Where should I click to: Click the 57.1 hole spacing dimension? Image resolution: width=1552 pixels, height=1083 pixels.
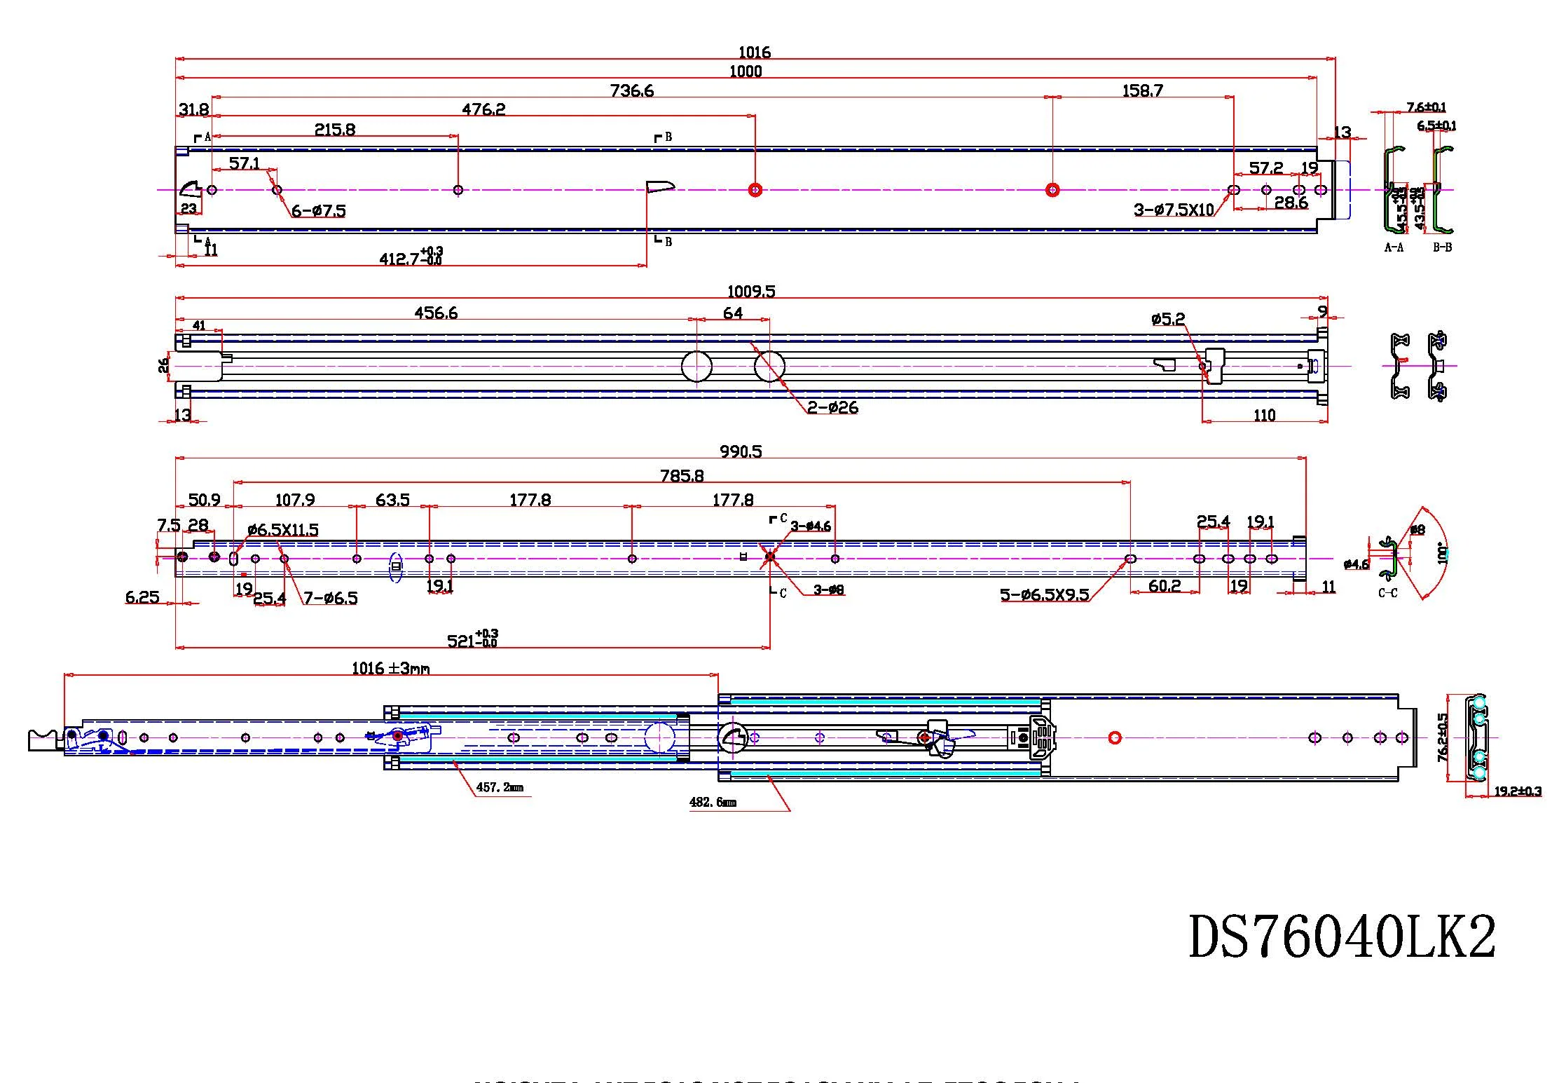[245, 163]
